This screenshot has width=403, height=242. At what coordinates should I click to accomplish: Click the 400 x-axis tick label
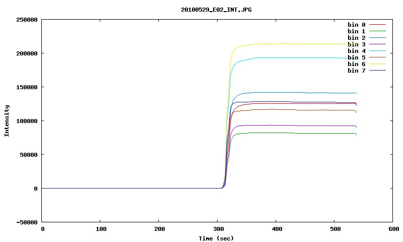[x=277, y=229]
